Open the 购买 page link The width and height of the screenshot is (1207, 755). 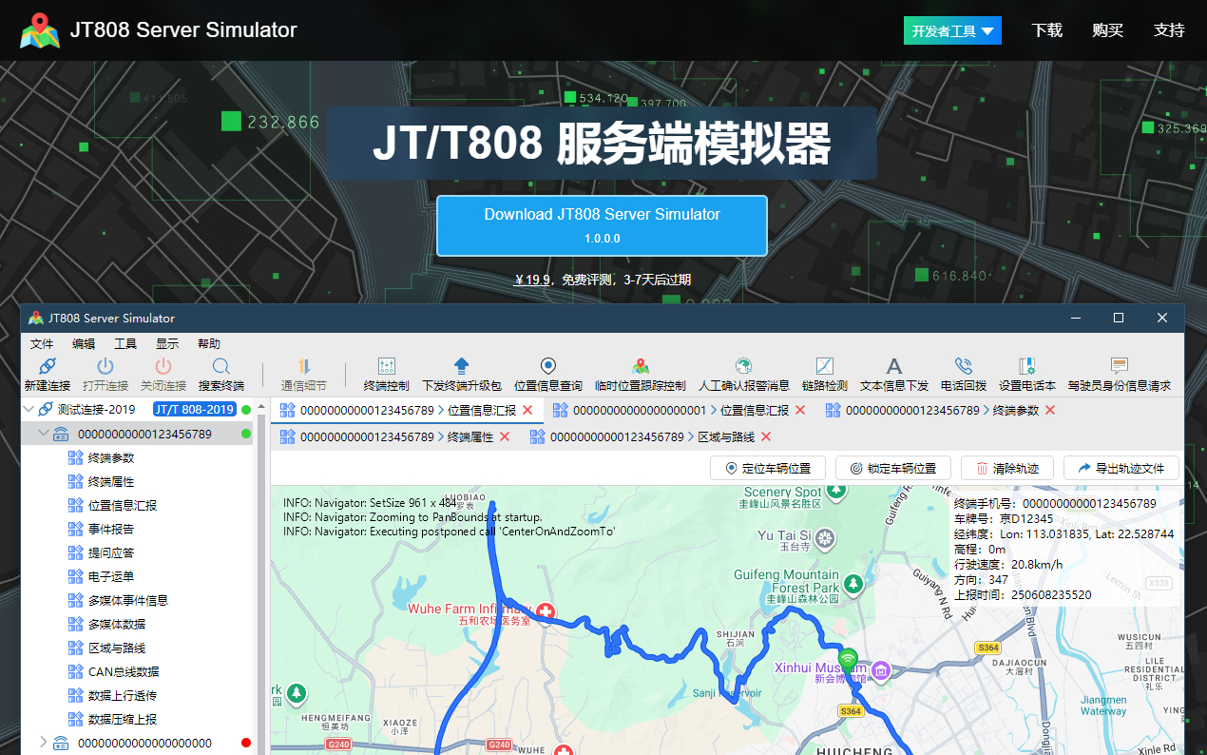1108,30
